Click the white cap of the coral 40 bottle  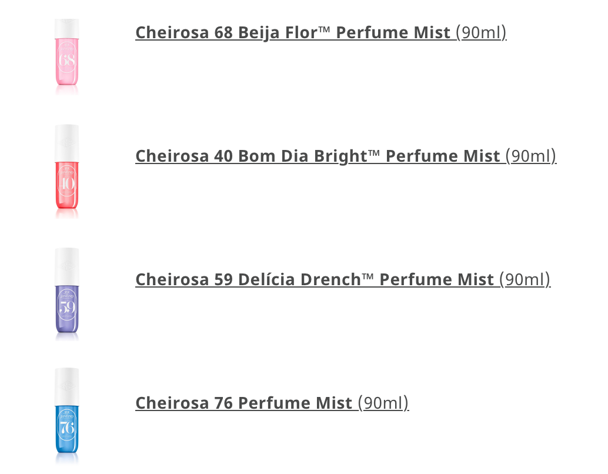66,141
